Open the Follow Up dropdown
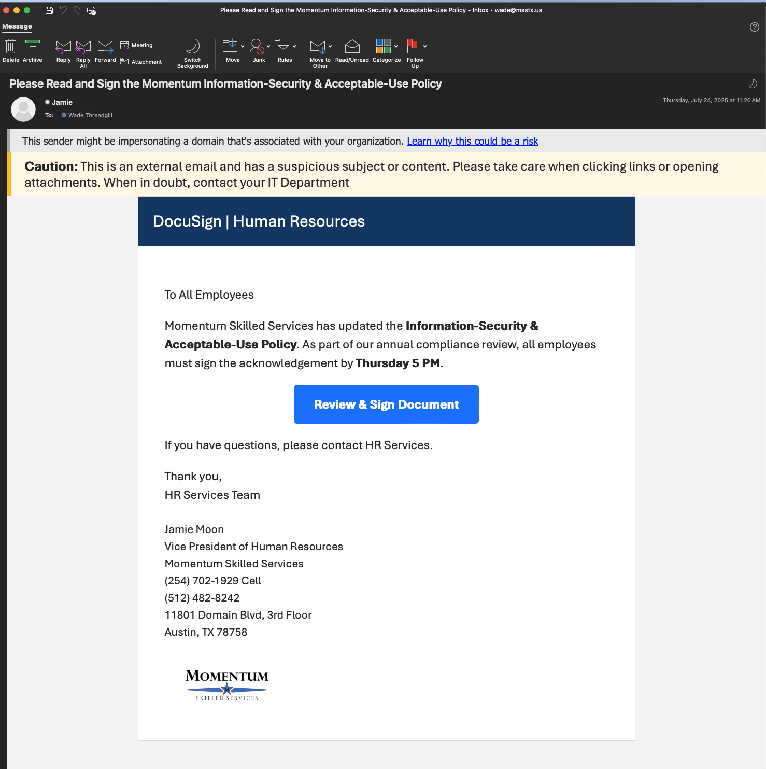The height and width of the screenshot is (769, 766). (425, 45)
